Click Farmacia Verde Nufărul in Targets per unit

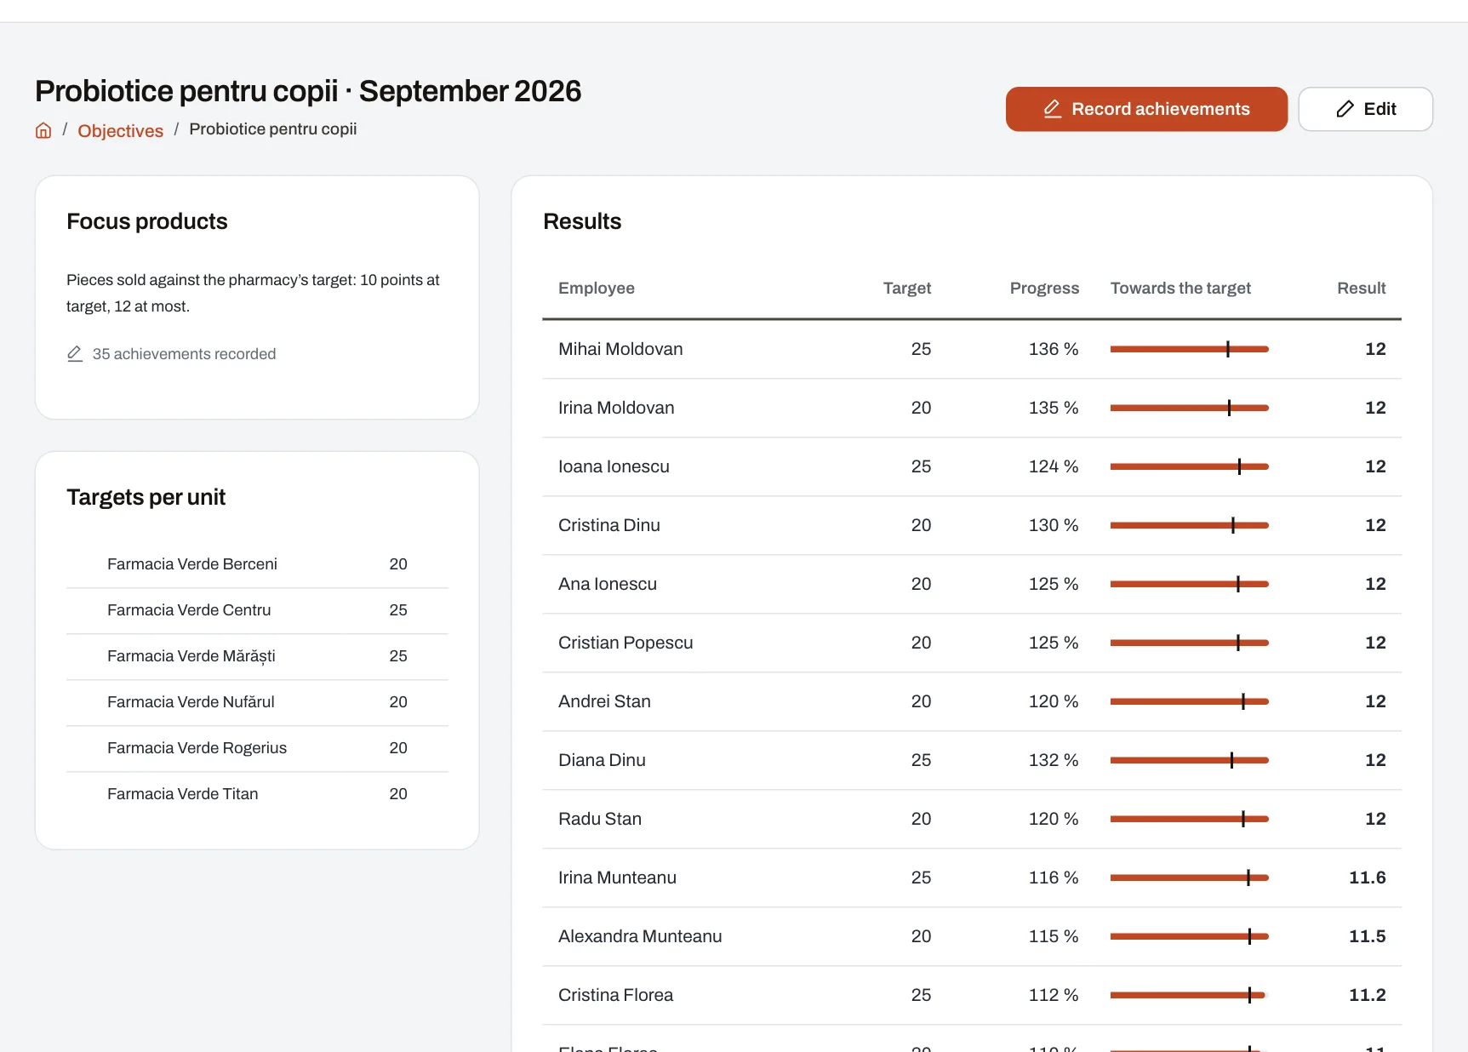click(x=191, y=702)
